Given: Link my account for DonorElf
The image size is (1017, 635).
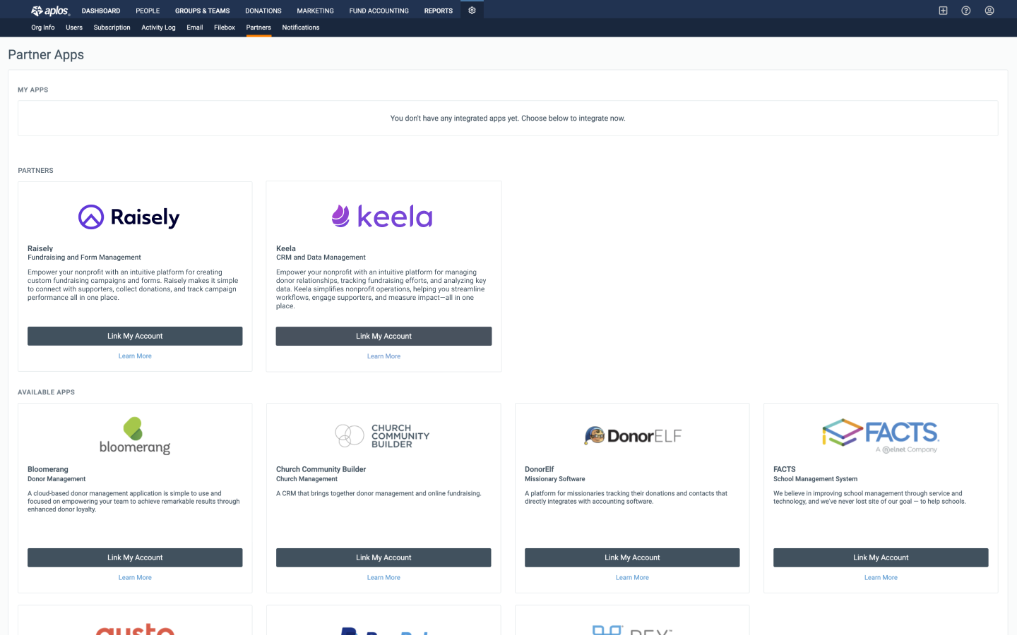Looking at the screenshot, I should pyautogui.click(x=632, y=557).
